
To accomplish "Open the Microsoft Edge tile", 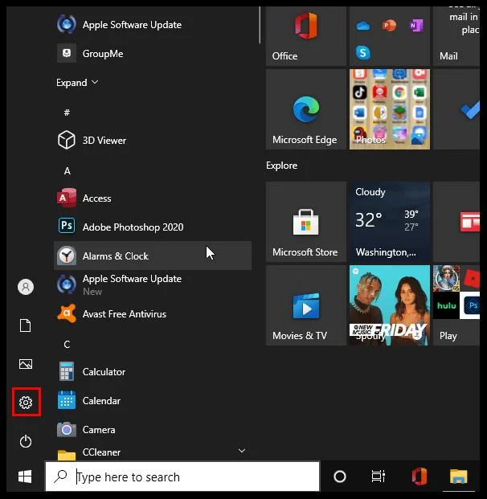I will pos(306,109).
